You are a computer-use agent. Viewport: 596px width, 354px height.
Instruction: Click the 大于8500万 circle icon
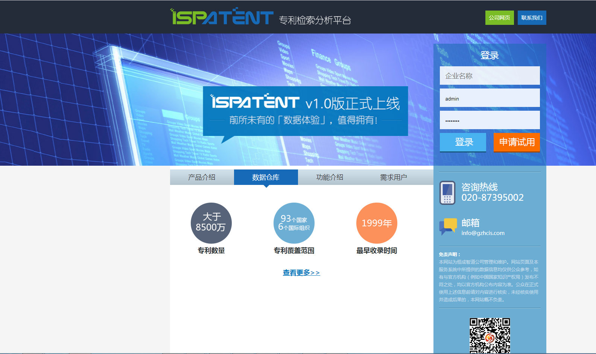tap(211, 223)
